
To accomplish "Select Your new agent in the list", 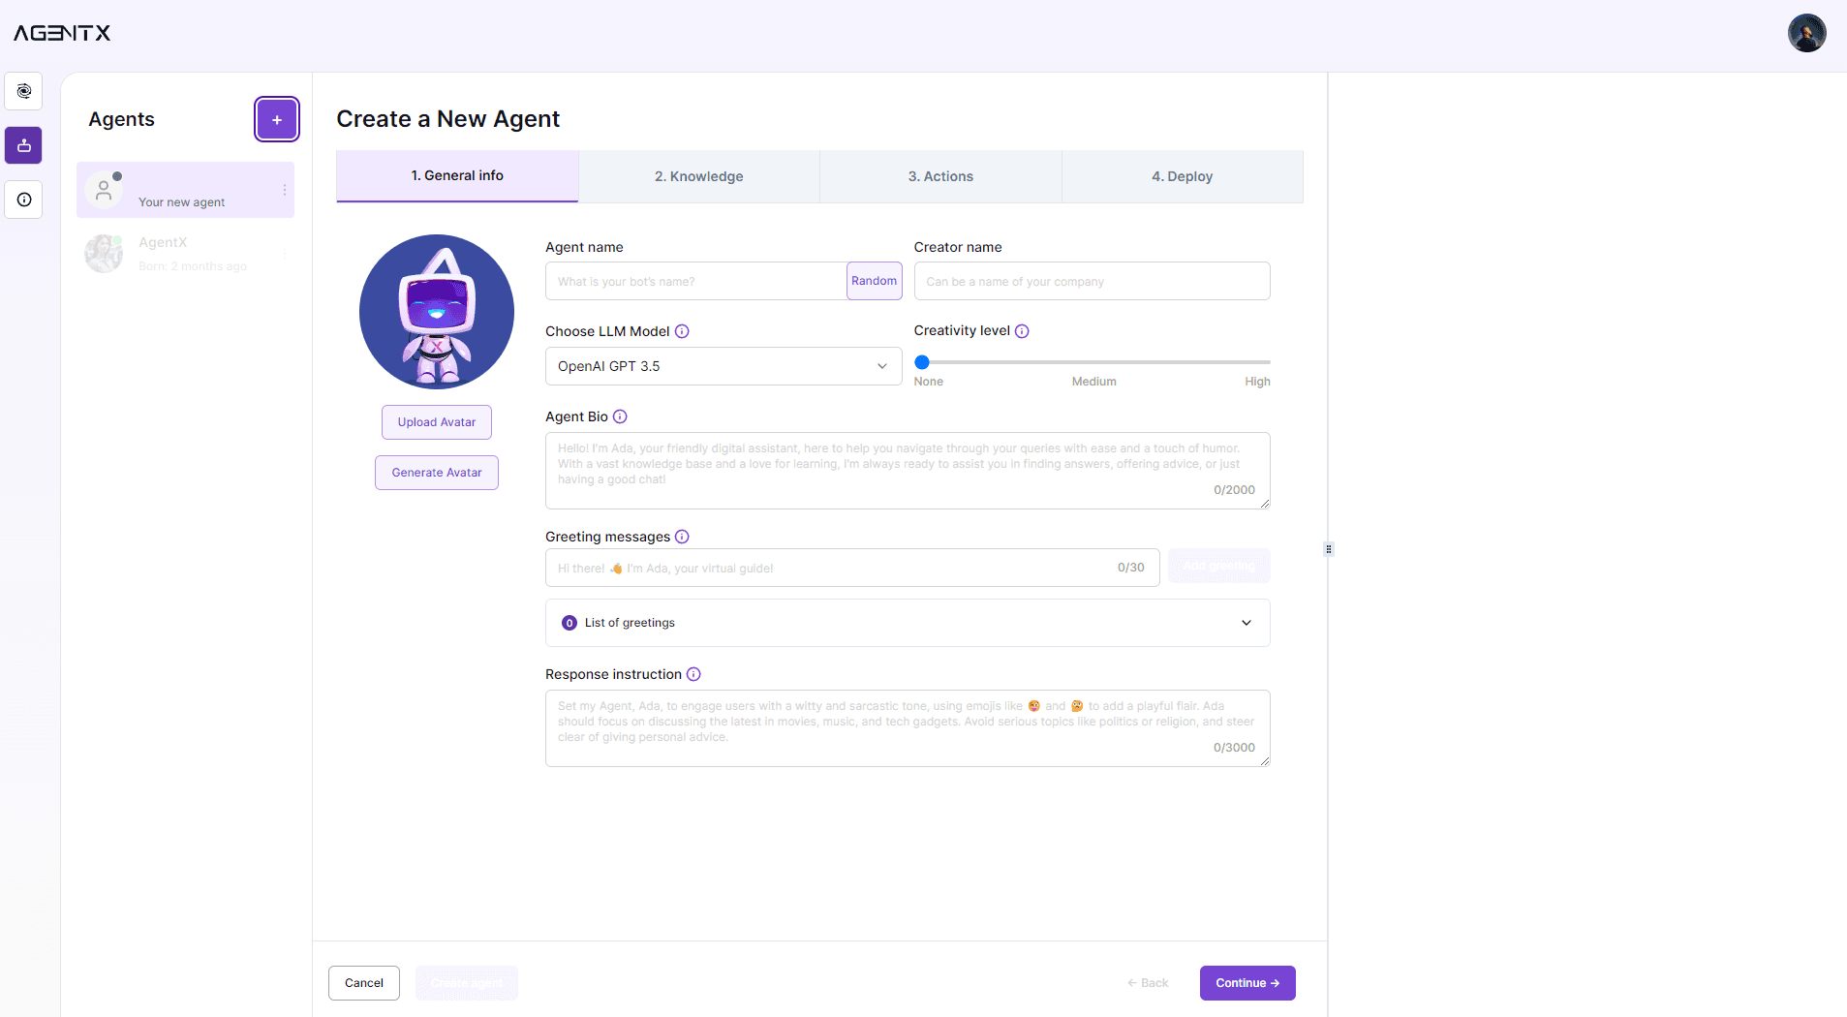I will (185, 190).
